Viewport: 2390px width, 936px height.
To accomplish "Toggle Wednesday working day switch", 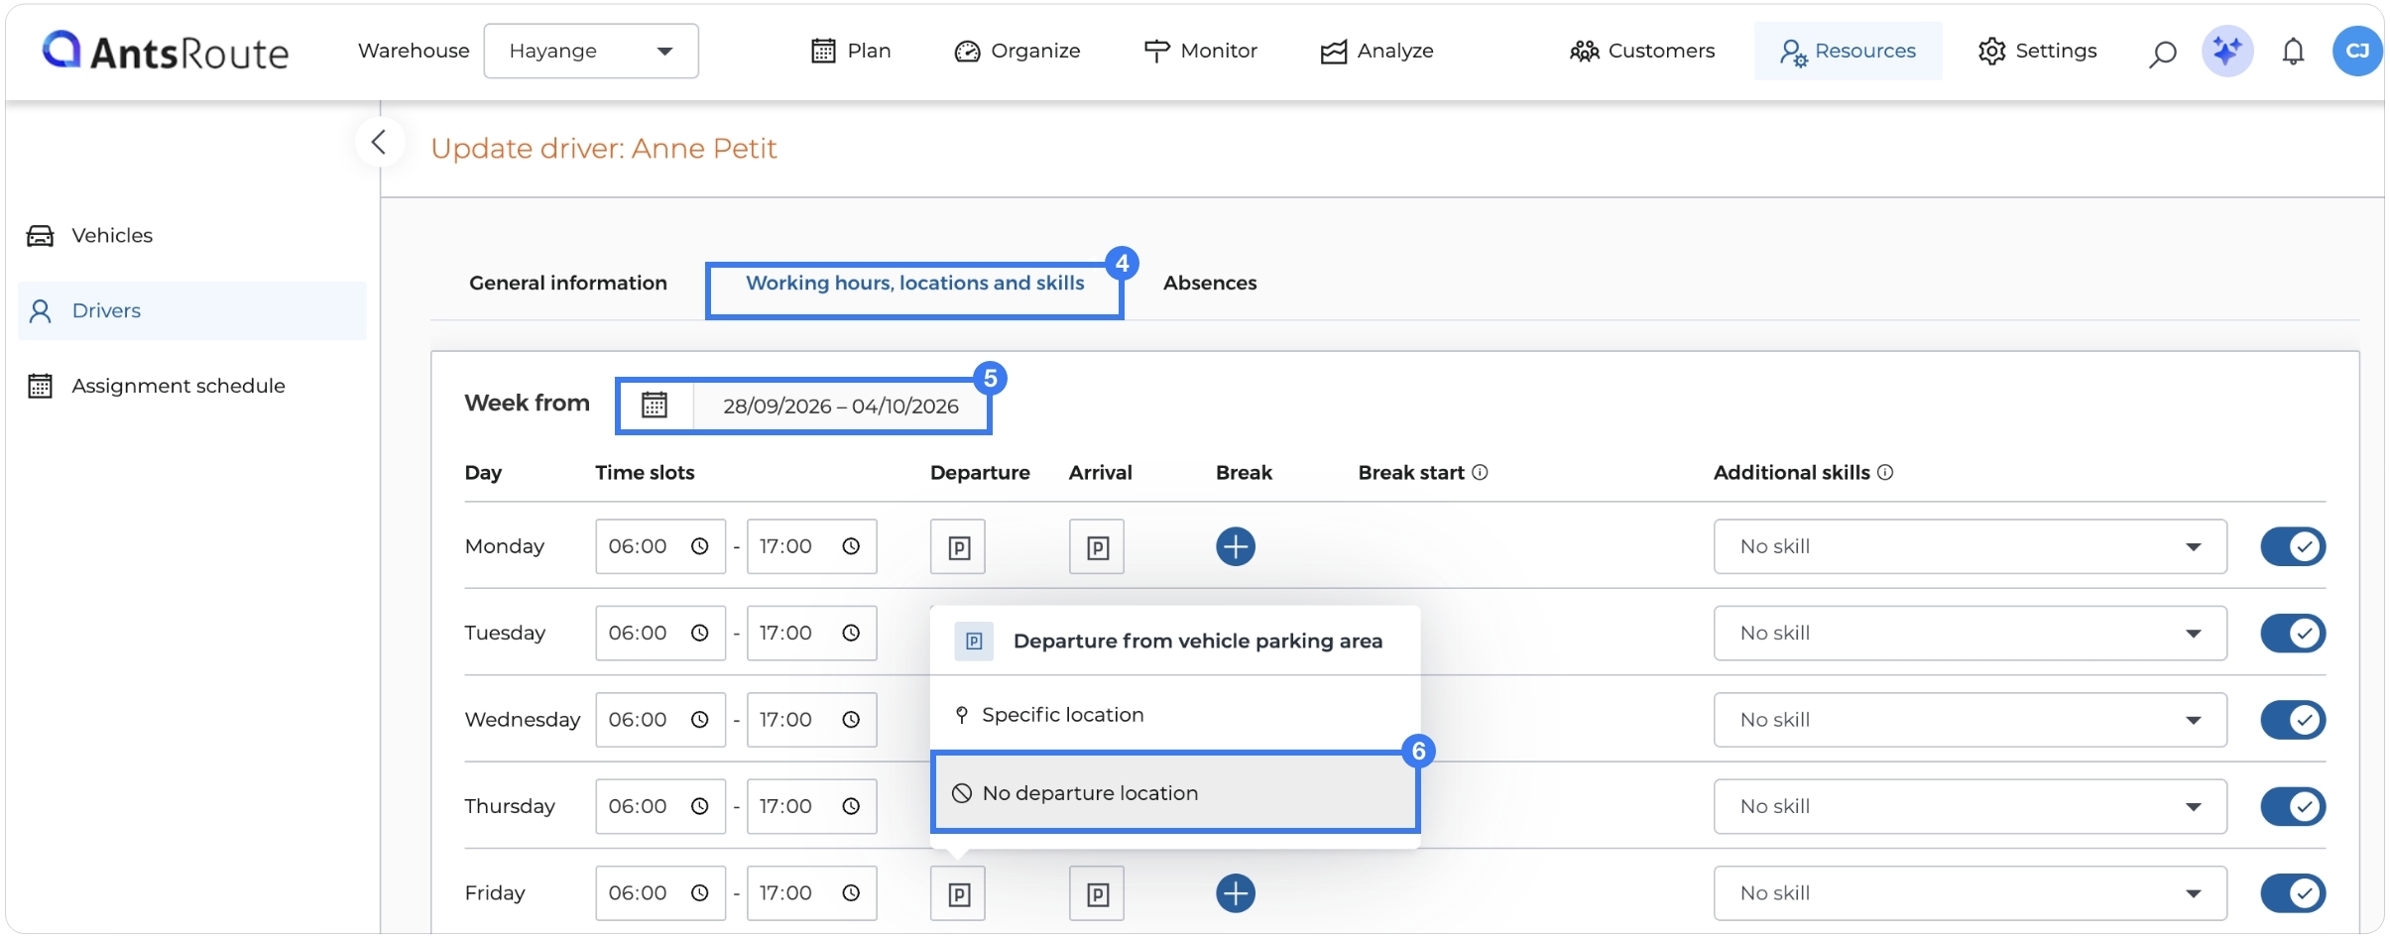I will pyautogui.click(x=2293, y=720).
